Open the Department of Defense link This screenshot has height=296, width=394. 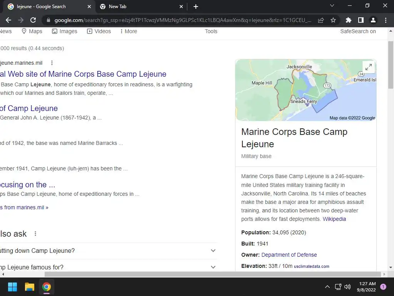point(289,255)
